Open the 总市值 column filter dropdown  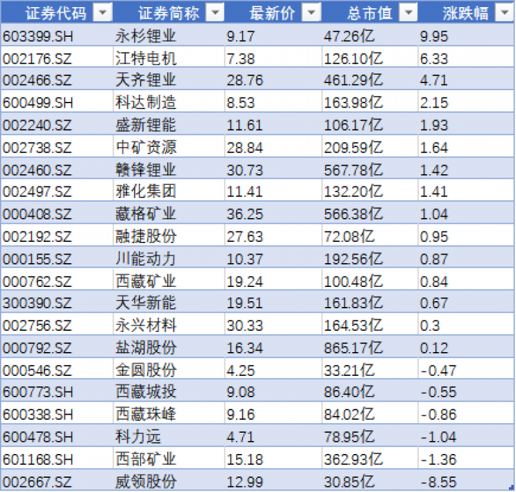[406, 13]
